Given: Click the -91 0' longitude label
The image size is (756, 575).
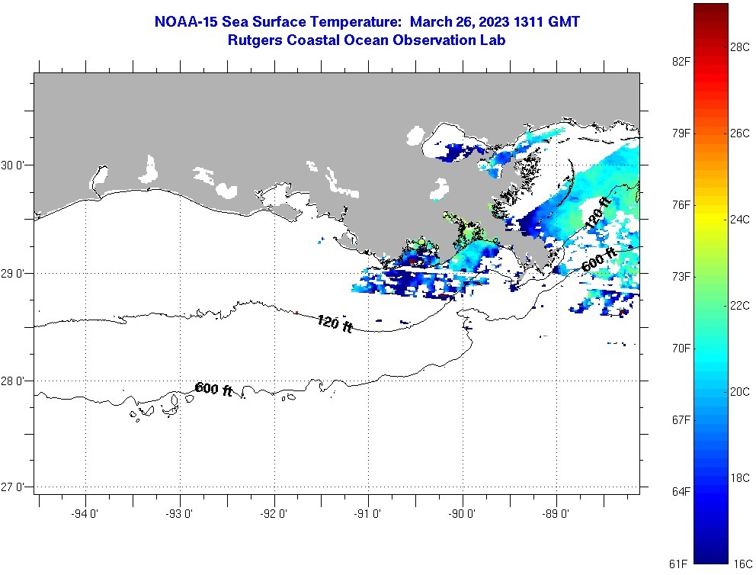Looking at the screenshot, I should pyautogui.click(x=367, y=514).
